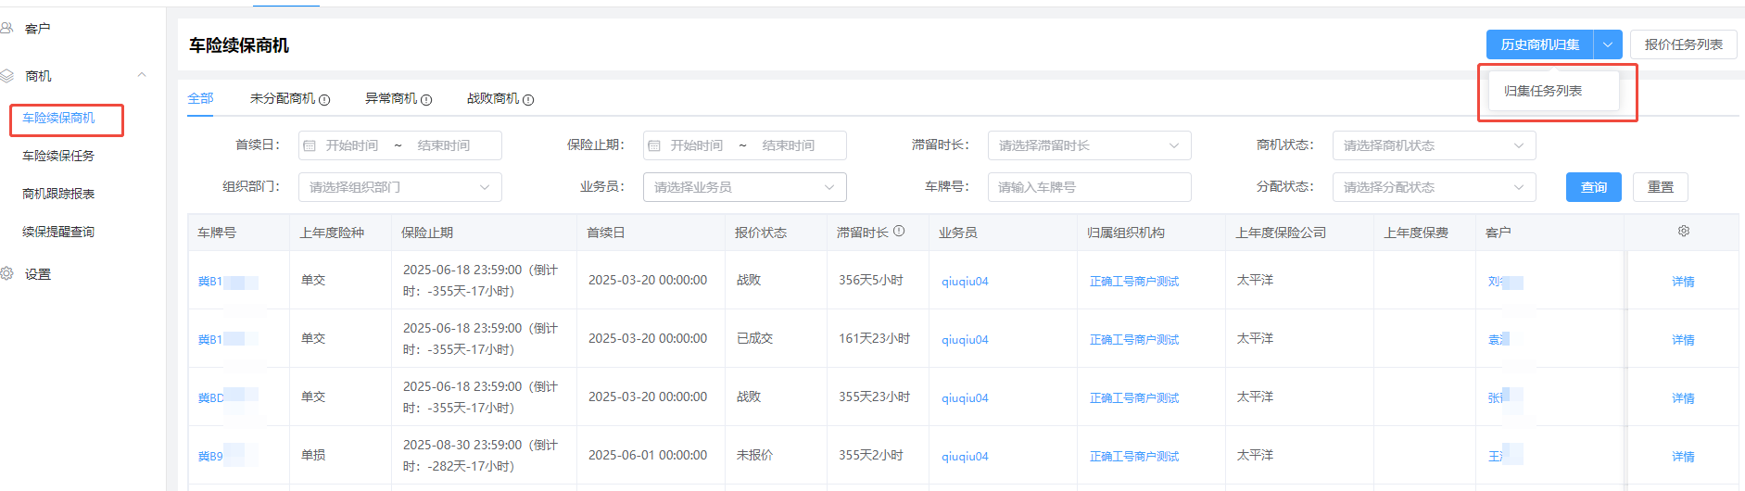
Task: Switch to the 异常商机 tab
Action: 391,98
